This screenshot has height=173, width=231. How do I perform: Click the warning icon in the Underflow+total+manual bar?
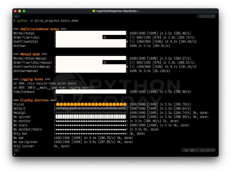point(105,62)
